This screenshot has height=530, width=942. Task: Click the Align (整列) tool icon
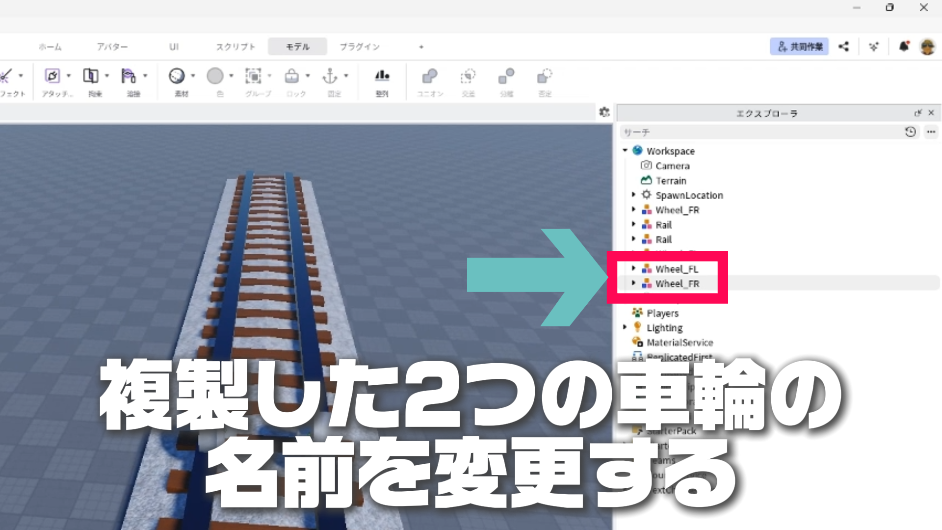(x=382, y=76)
